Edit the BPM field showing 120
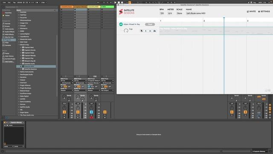This screenshot has height=154, width=273. coord(162,13)
